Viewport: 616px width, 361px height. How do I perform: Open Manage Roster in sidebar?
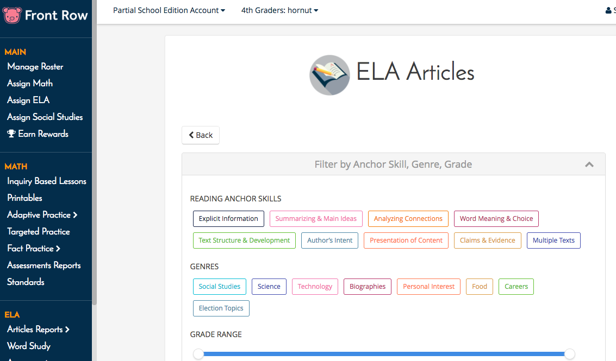point(35,67)
